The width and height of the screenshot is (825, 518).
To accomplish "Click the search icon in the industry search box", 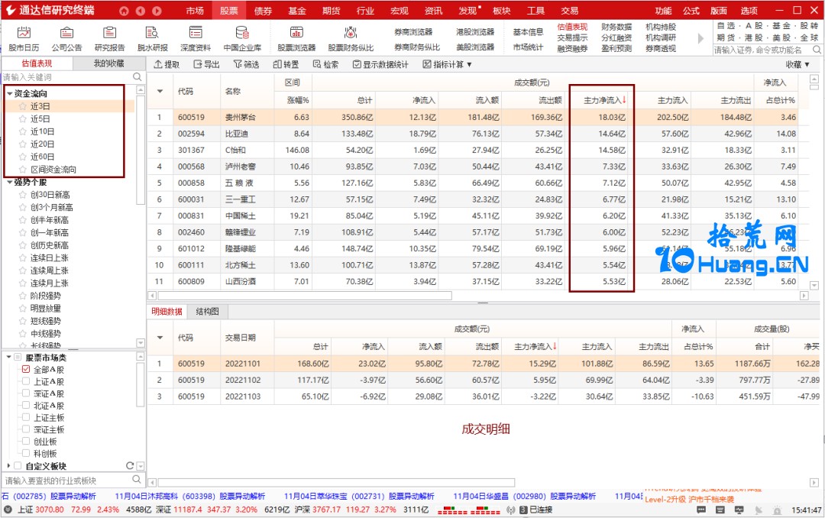I will click(x=137, y=480).
